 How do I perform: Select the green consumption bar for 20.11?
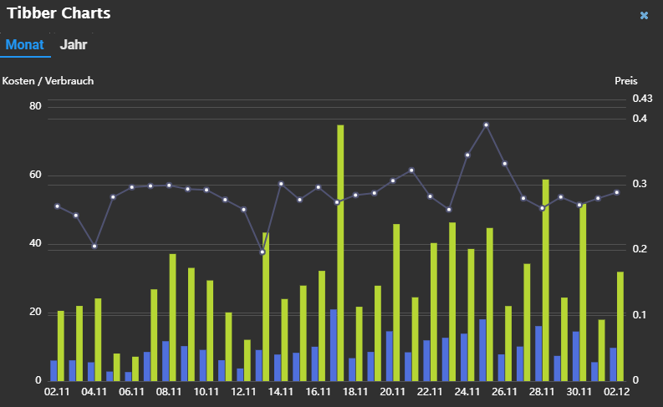[x=396, y=303]
